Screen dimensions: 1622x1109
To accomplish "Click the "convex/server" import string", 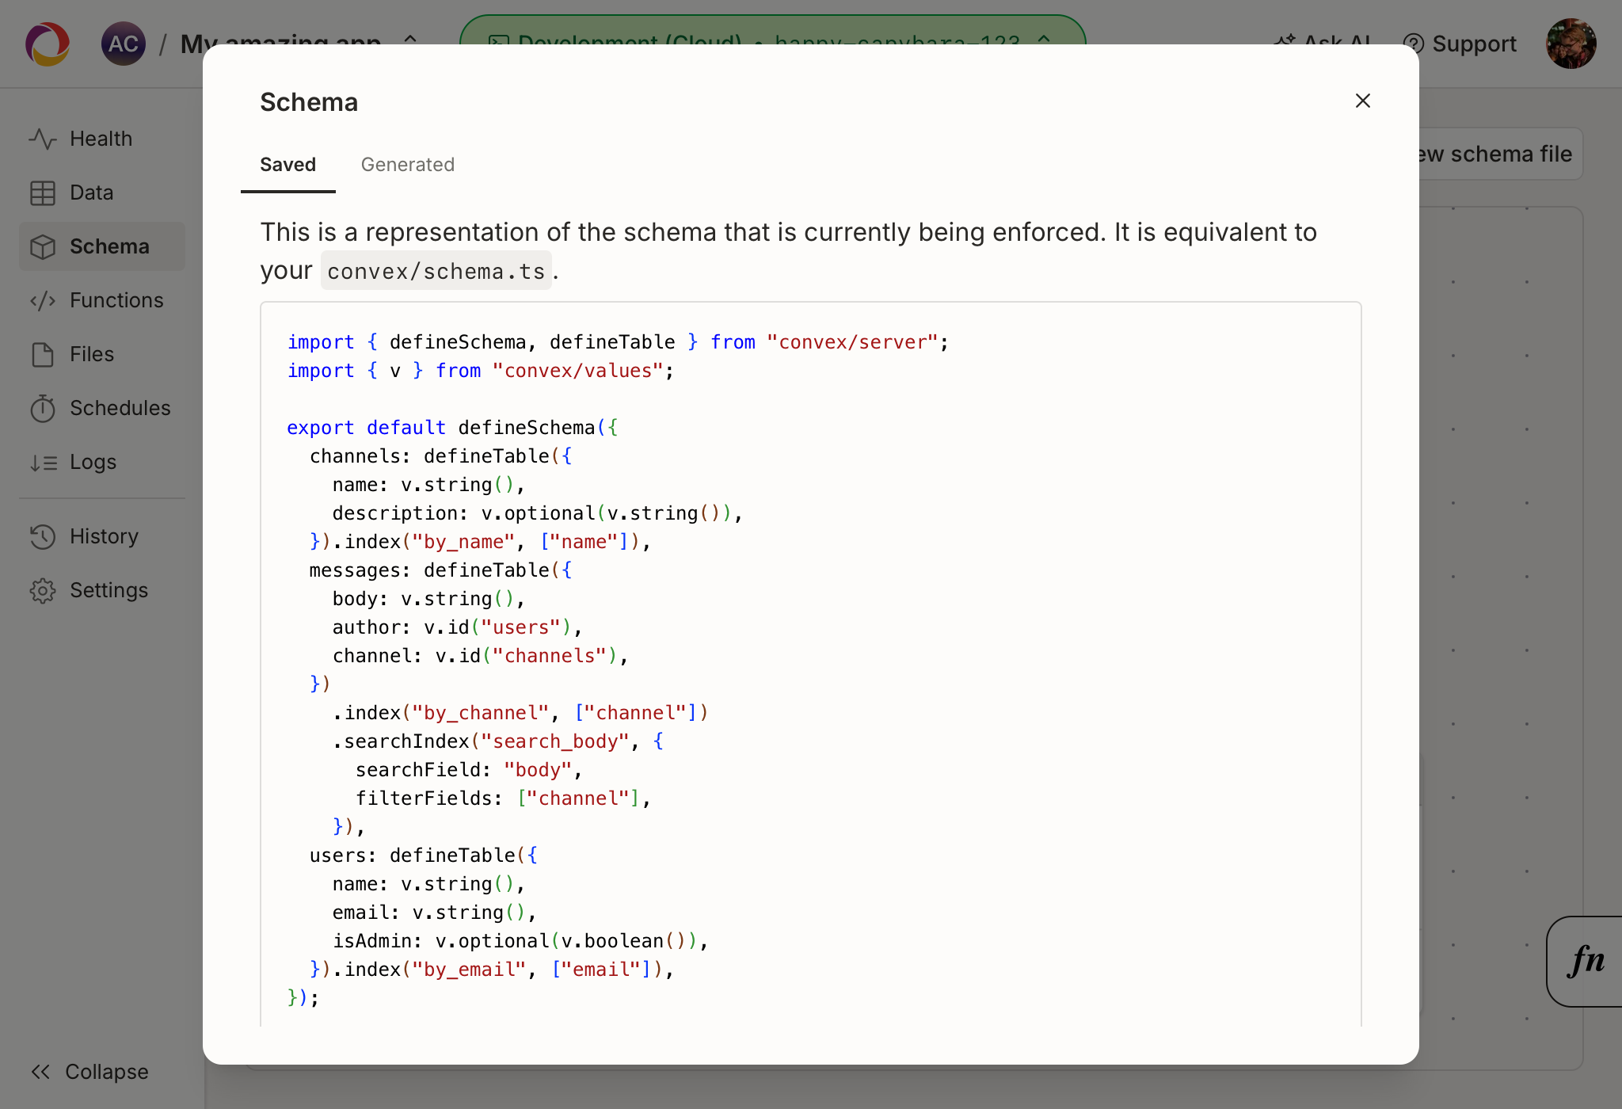I will [x=852, y=342].
